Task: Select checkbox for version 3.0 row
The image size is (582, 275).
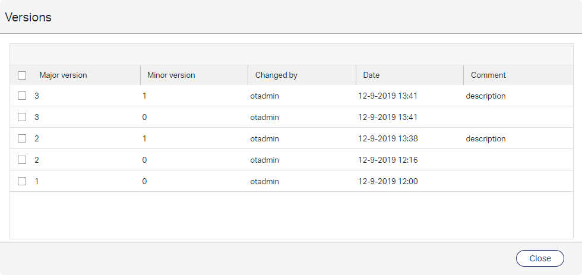Action: click(22, 117)
